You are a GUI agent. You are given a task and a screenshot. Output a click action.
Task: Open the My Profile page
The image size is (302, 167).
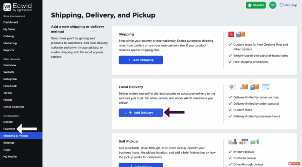tap(10, 156)
